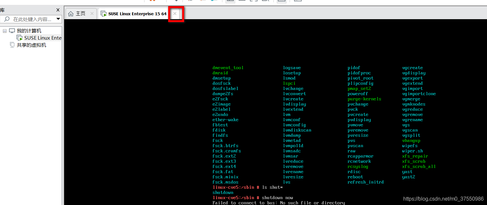487x205 pixels.
Task: Click 'fsck.msdos' in the terminal output
Action: point(225,182)
